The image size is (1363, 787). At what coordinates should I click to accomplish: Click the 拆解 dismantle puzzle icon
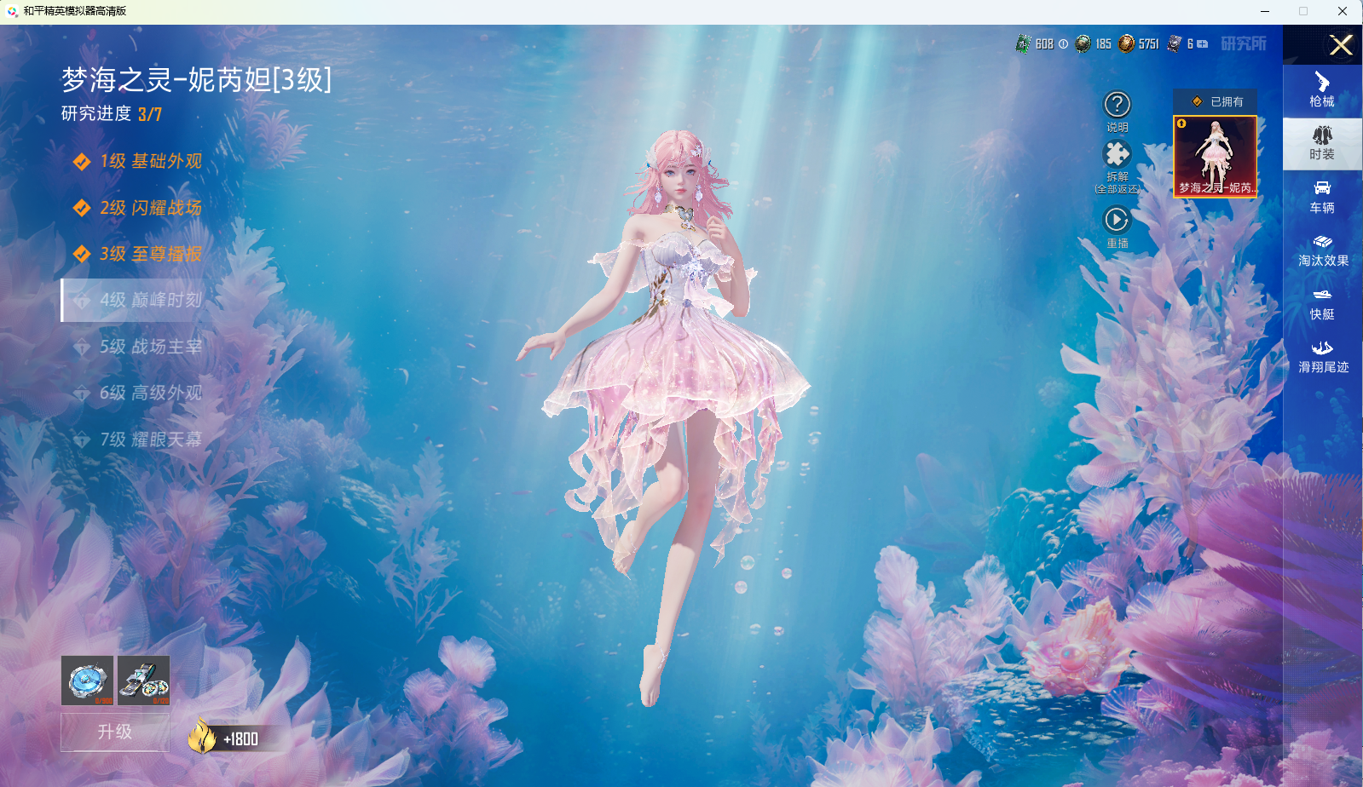click(1117, 155)
